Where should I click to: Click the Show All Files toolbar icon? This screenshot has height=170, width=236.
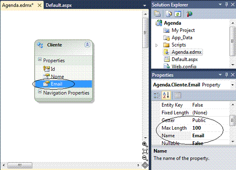(169, 14)
